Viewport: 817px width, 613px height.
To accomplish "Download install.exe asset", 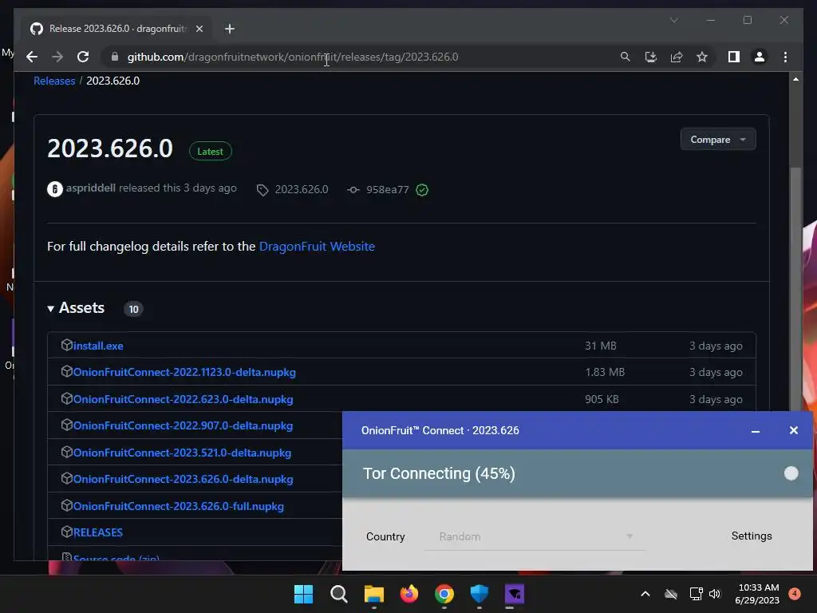I will click(x=98, y=346).
